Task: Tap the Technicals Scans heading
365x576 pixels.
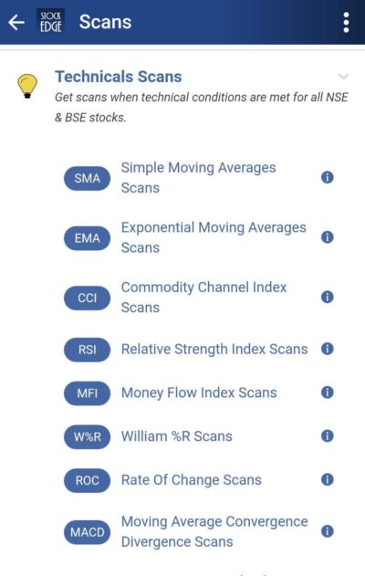Action: (x=119, y=77)
